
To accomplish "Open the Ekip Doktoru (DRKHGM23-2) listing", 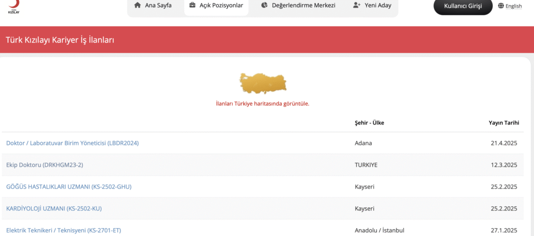I will pos(45,165).
